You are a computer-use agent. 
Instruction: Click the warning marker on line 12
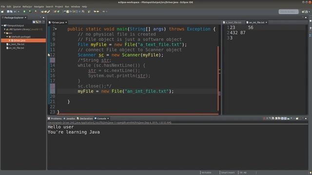coord(49,55)
